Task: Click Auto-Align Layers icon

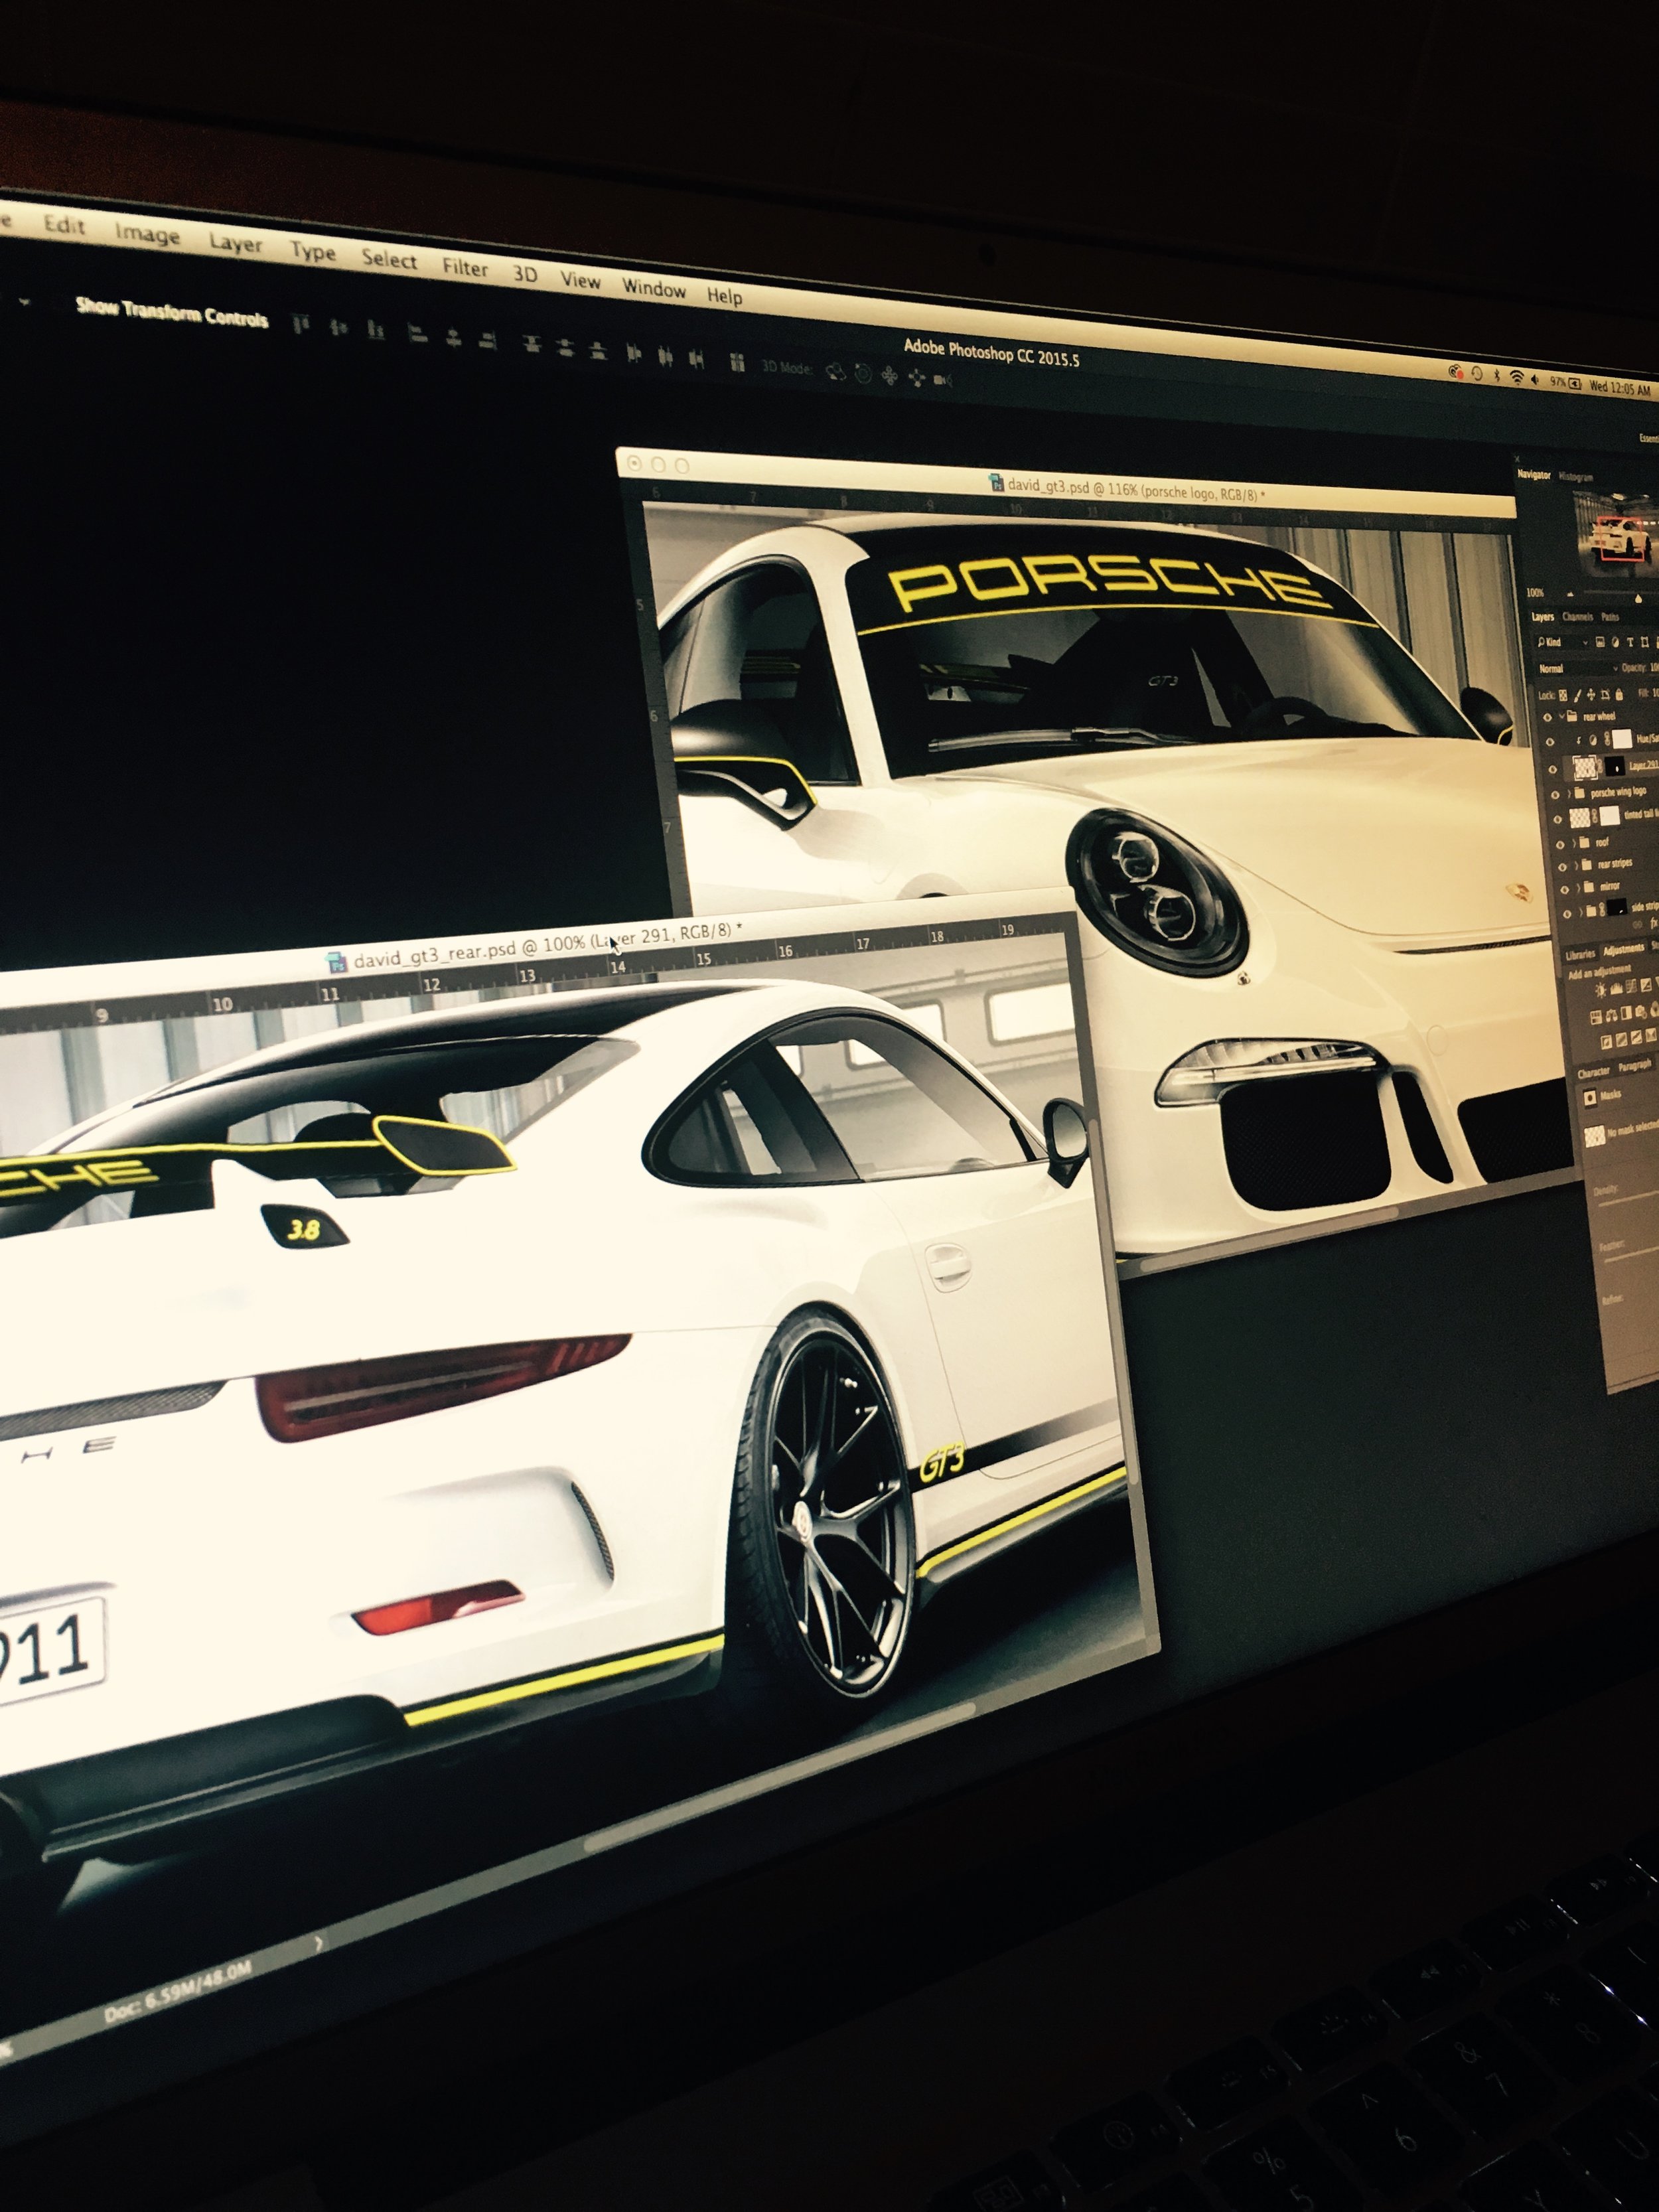Action: (x=738, y=363)
